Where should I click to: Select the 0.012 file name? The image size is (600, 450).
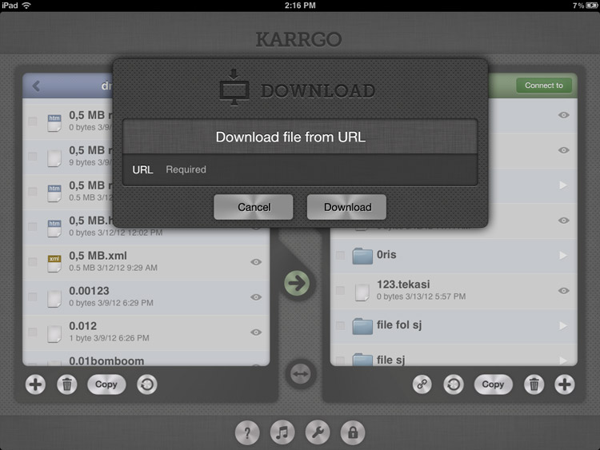coord(83,326)
